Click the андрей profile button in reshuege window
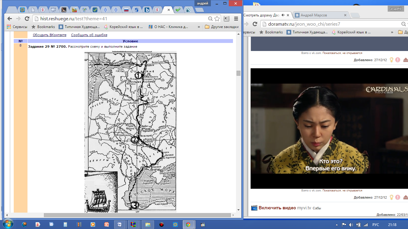 pyautogui.click(x=203, y=3)
